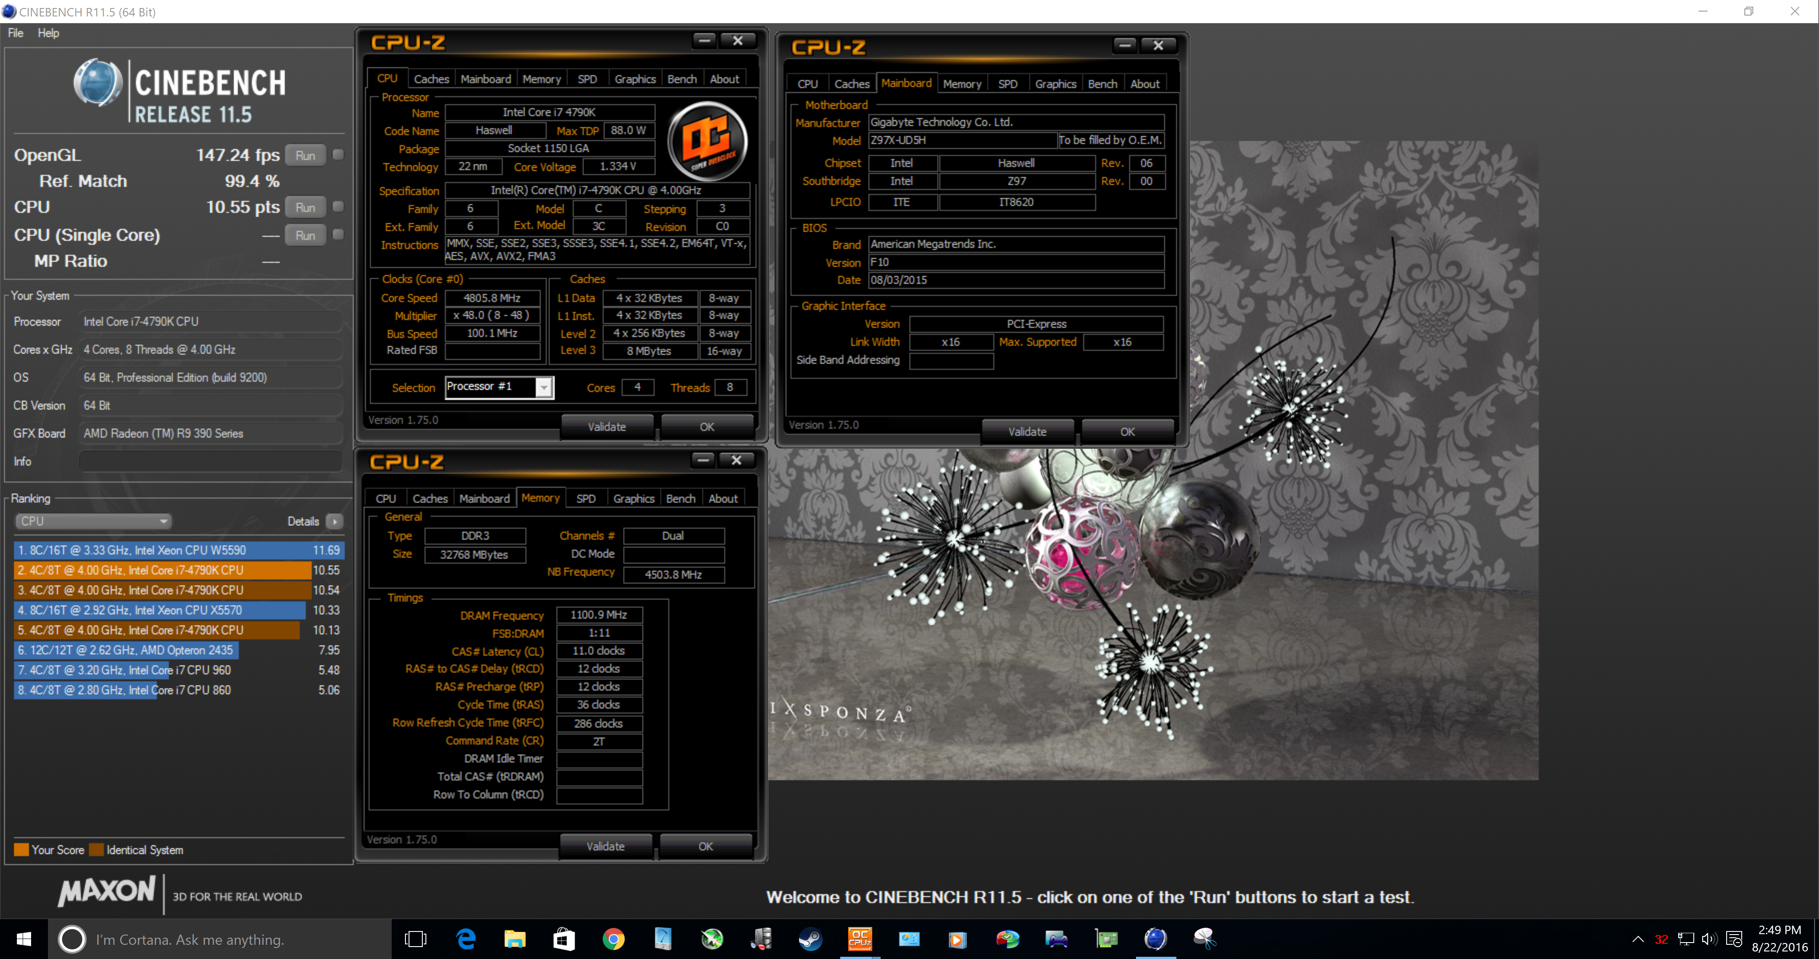Click the 32768 MBytes memory Size field
This screenshot has width=1819, height=959.
pos(475,555)
